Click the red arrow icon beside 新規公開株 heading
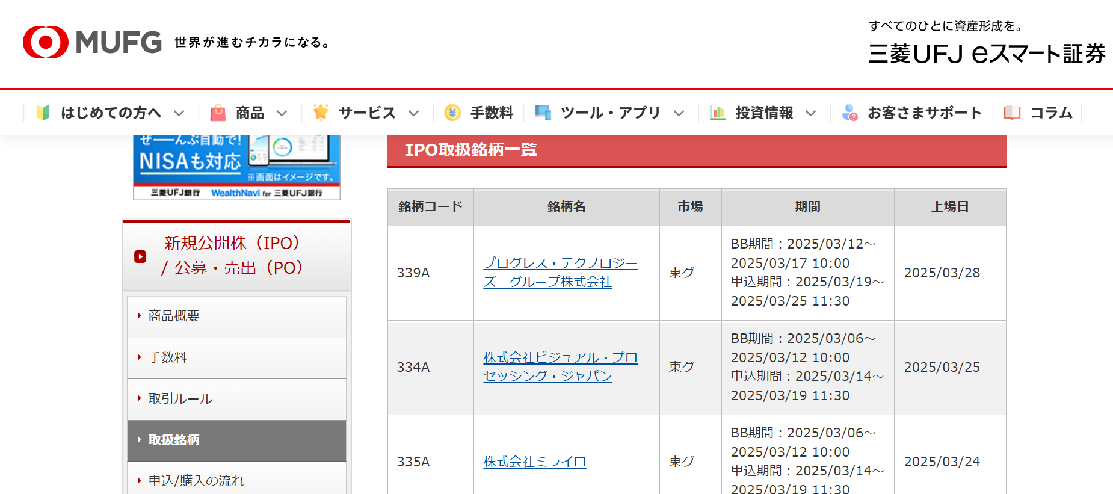Viewport: 1113px width, 494px height. pos(140,256)
